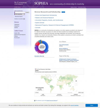Viewport: 100px width, 108px height.
Task: Open the View Larger map button
Action: pos(81,93)
